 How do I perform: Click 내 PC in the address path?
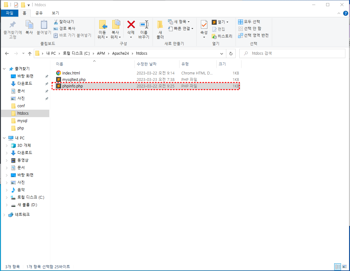click(51, 53)
